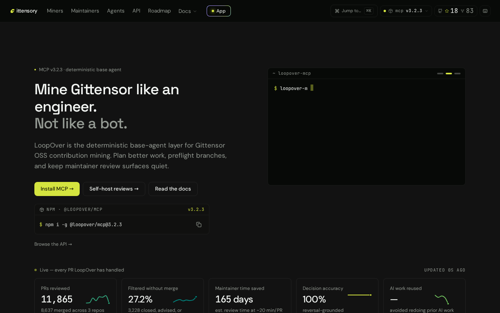Click the Gittensory logo in the navbar
500x313 pixels.
click(x=24, y=11)
